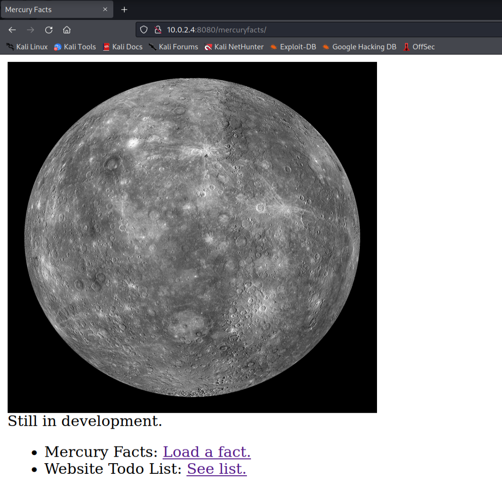Open a new browser tab
Viewport: 502px width, 486px height.
click(124, 9)
